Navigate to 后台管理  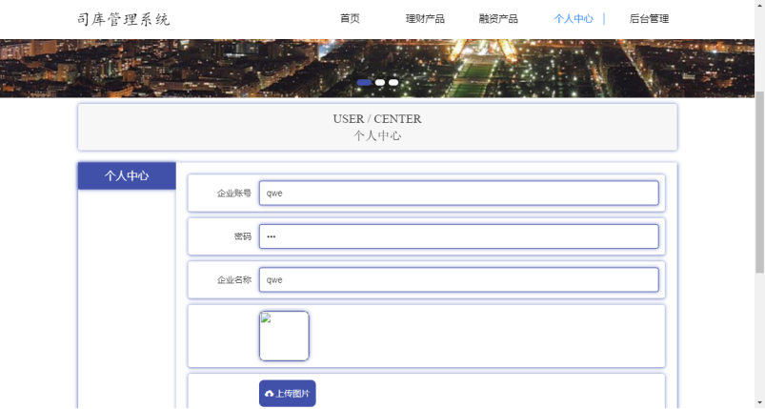point(649,19)
